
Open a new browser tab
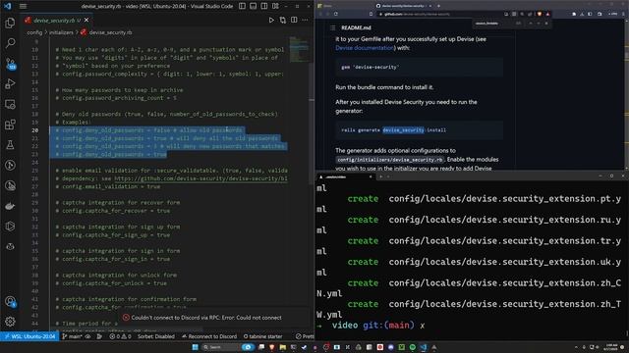[439, 6]
